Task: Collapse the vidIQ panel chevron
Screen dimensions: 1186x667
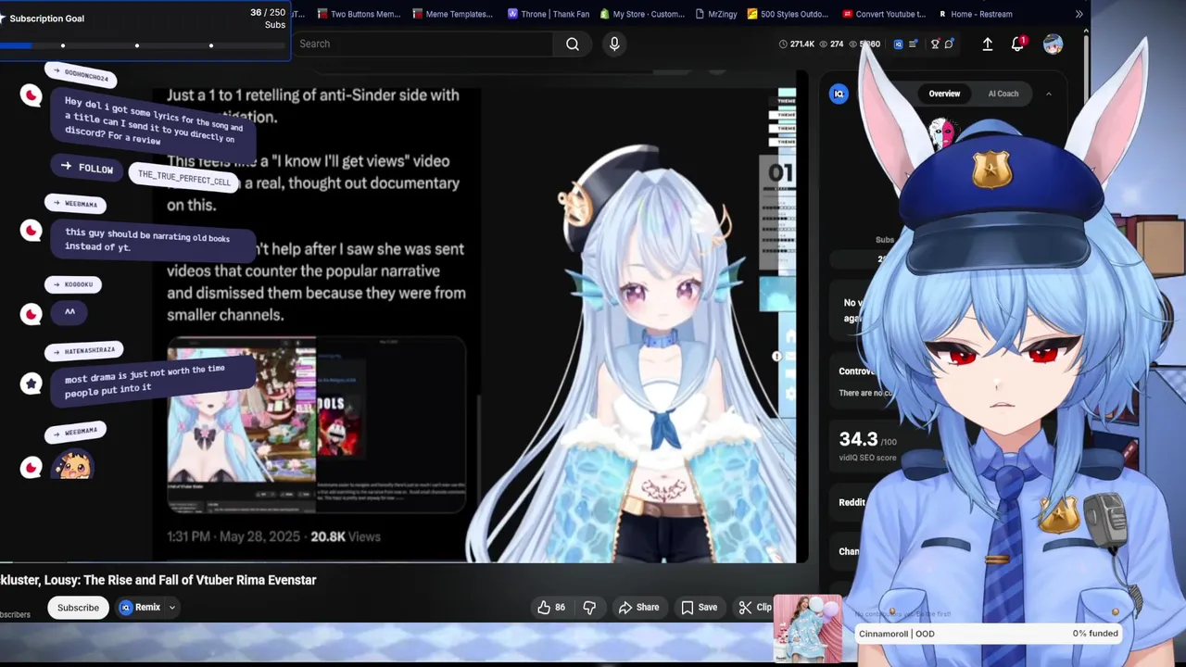Action: (1048, 94)
